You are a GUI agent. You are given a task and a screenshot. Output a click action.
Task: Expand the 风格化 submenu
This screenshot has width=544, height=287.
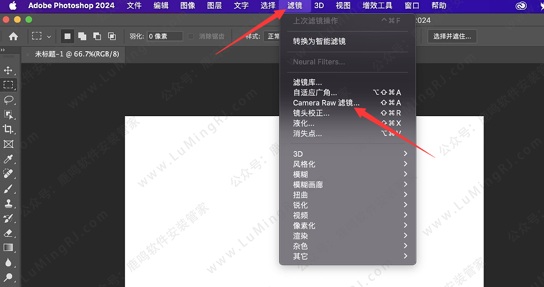pyautogui.click(x=348, y=164)
